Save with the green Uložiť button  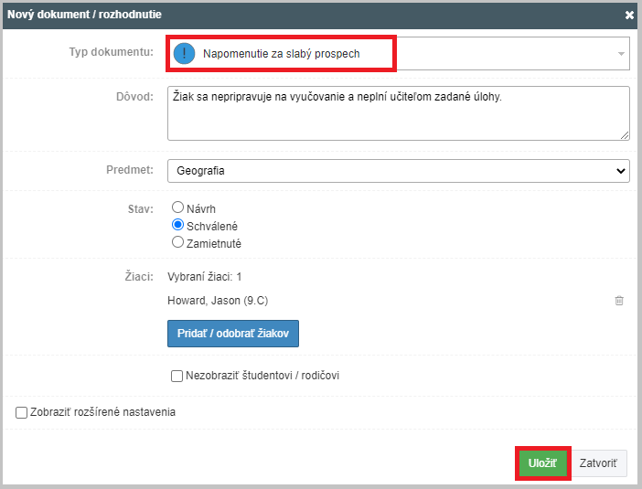point(542,463)
